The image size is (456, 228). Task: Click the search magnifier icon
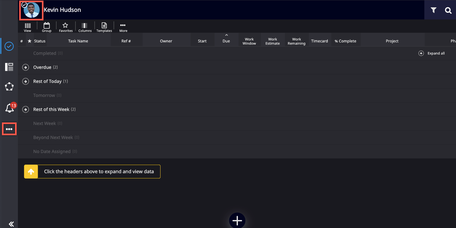click(448, 10)
